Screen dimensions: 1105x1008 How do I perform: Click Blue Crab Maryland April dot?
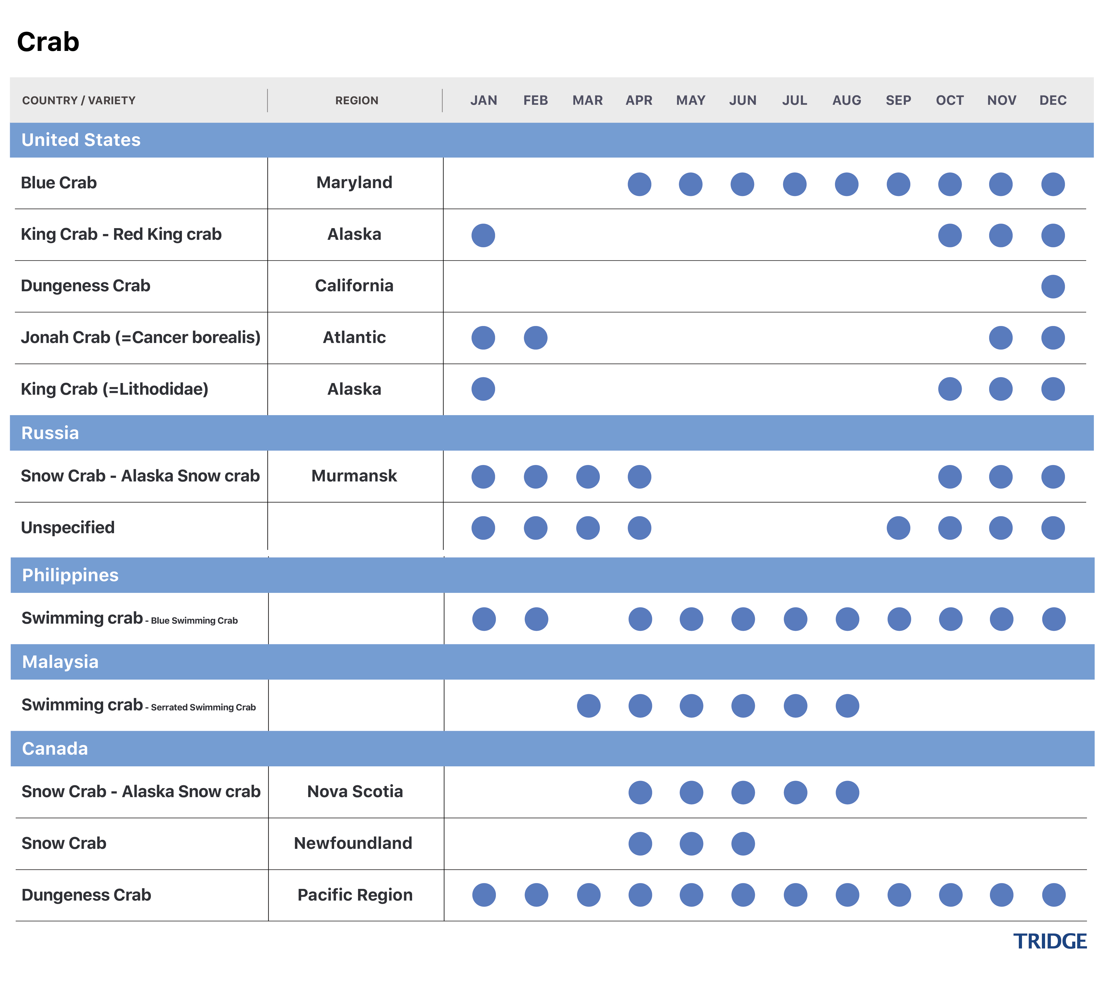(639, 184)
